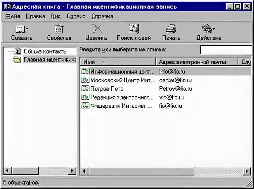
Task: Click contact card icon for Петров Петр
Action: [x=85, y=88]
